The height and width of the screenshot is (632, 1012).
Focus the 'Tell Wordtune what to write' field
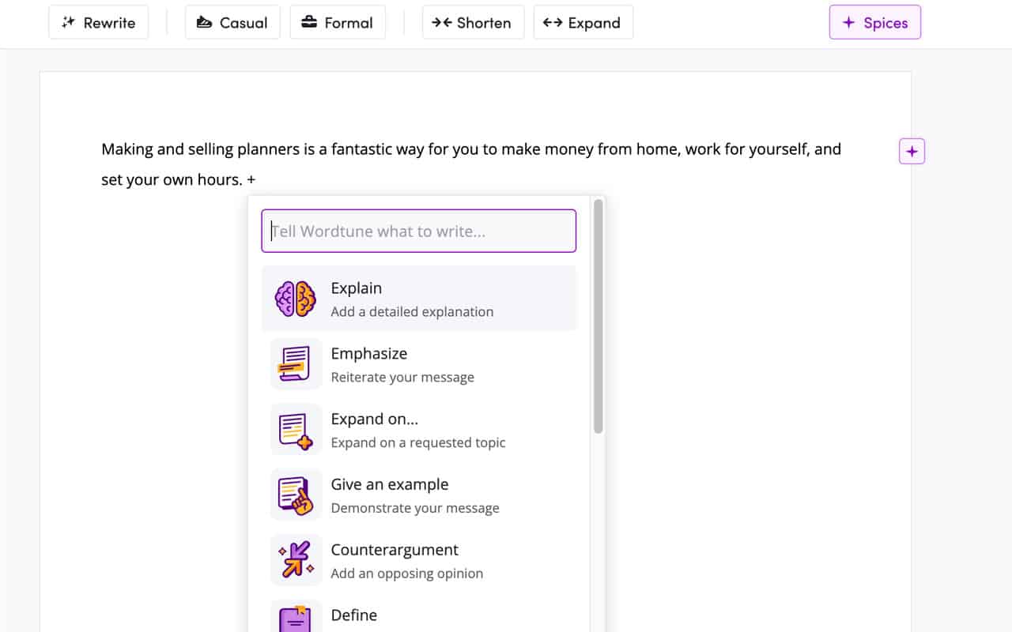pyautogui.click(x=419, y=231)
